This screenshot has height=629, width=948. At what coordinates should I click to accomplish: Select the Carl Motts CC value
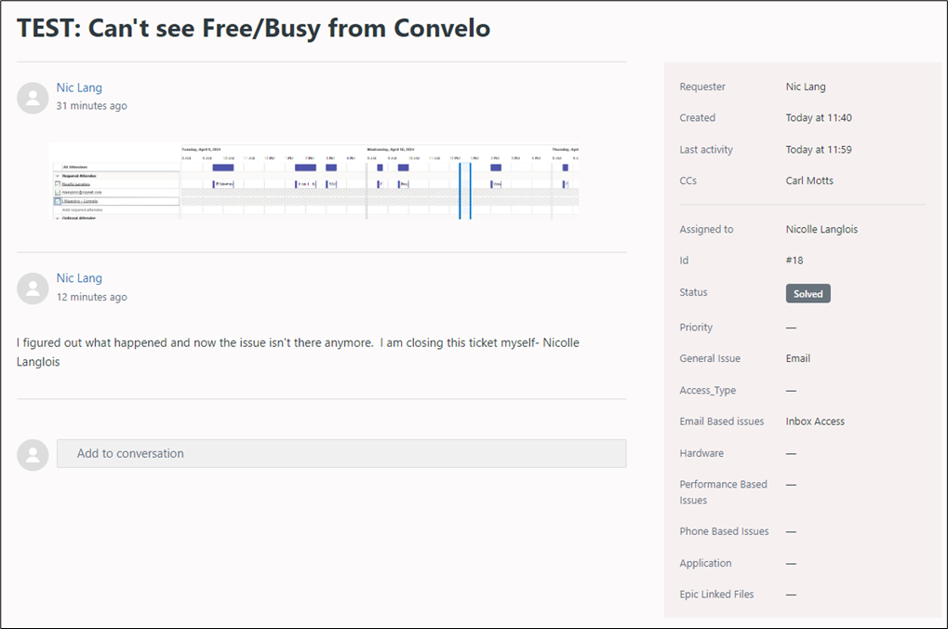click(809, 181)
